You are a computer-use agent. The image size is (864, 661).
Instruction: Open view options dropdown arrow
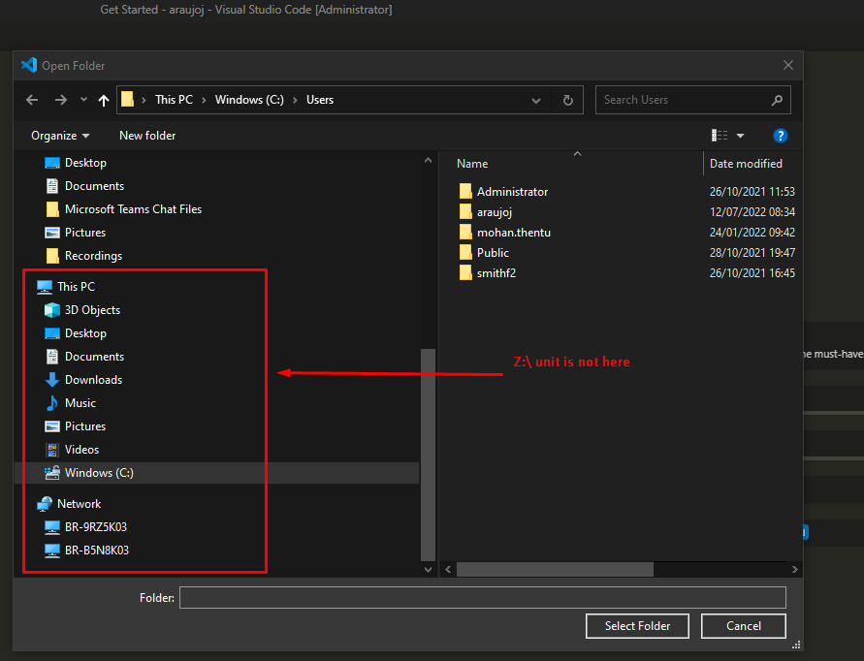(x=740, y=136)
